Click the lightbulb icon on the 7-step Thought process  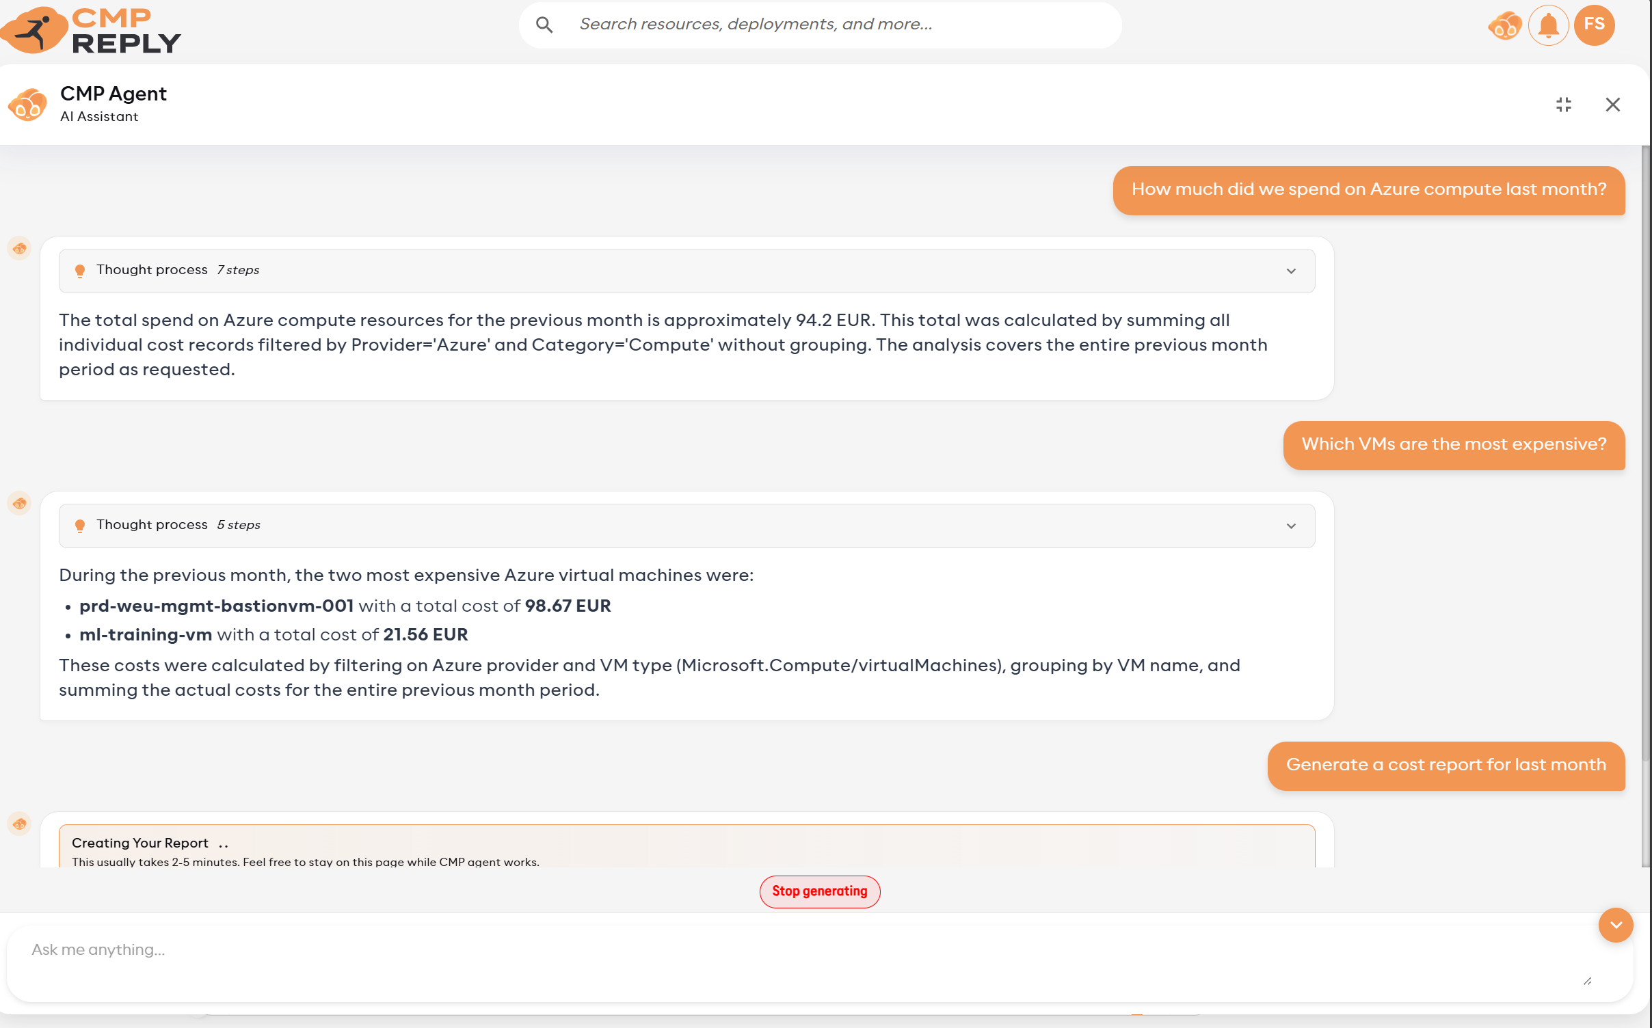pos(81,270)
